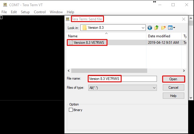This screenshot has width=194, height=134.
Task: Open the Window menu
Action: 56,12
